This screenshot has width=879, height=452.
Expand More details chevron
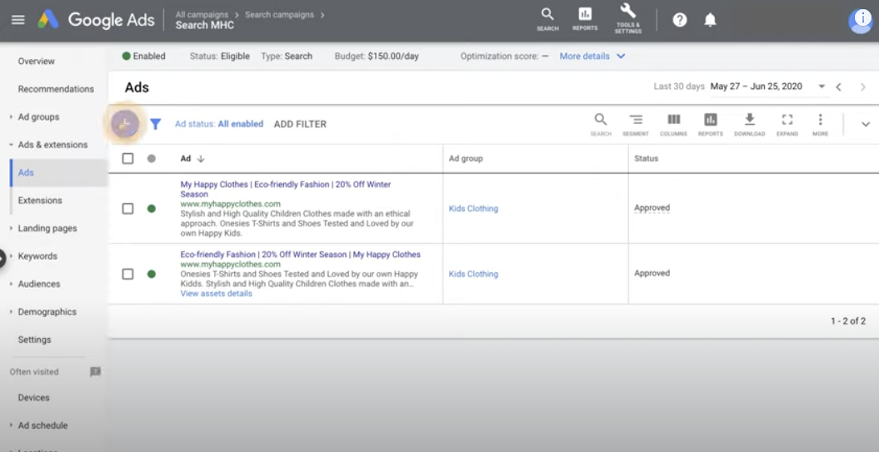(x=621, y=56)
